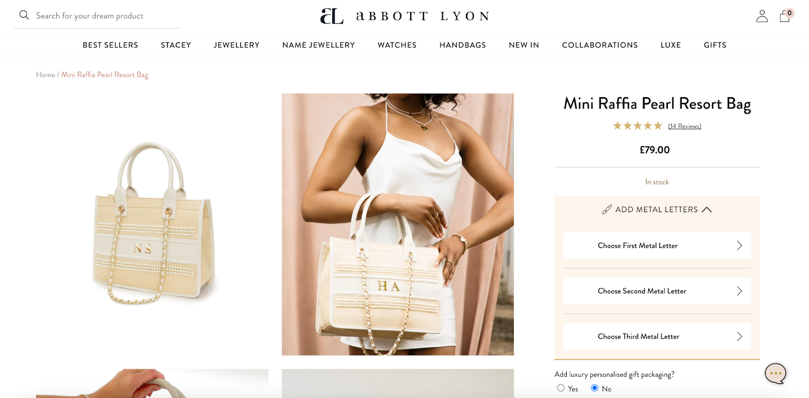Image resolution: width=809 pixels, height=398 pixels.
Task: Collapse the Add Metal Letters section
Action: (707, 210)
